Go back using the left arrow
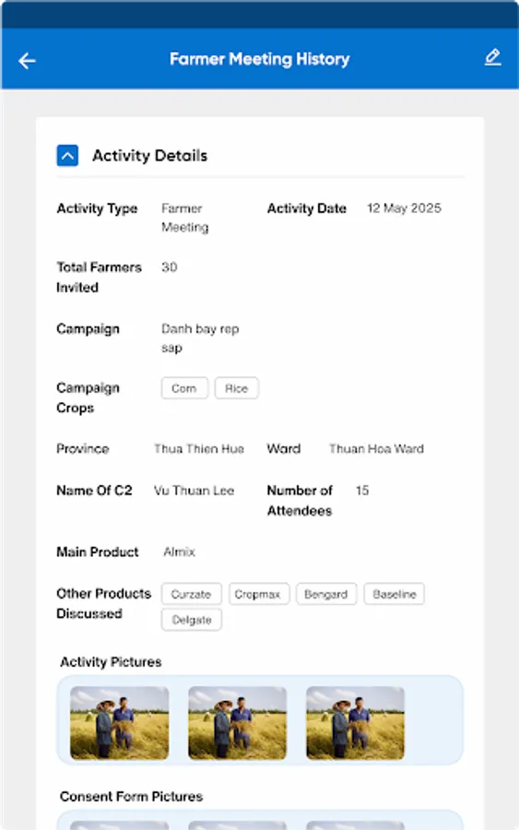Viewport: 519px width, 830px height. coord(27,61)
